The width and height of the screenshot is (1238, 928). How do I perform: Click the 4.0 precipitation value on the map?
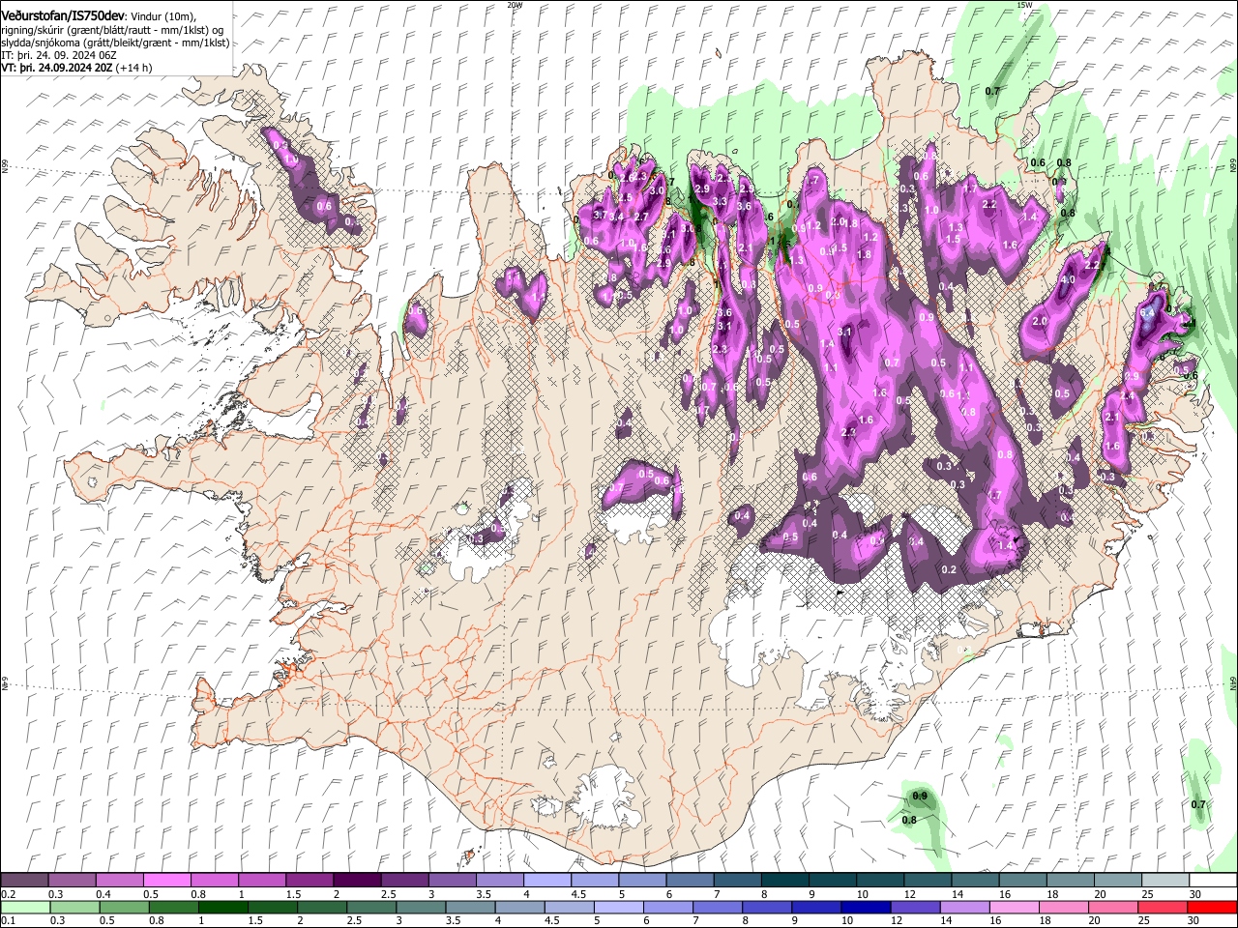1068,279
